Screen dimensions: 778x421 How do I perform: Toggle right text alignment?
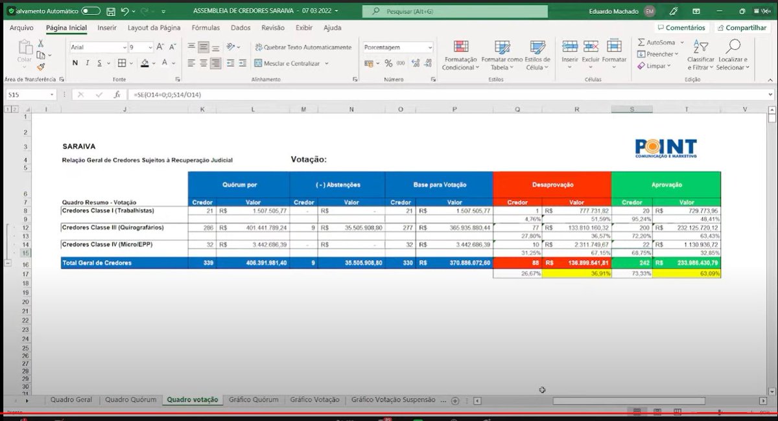[216, 63]
